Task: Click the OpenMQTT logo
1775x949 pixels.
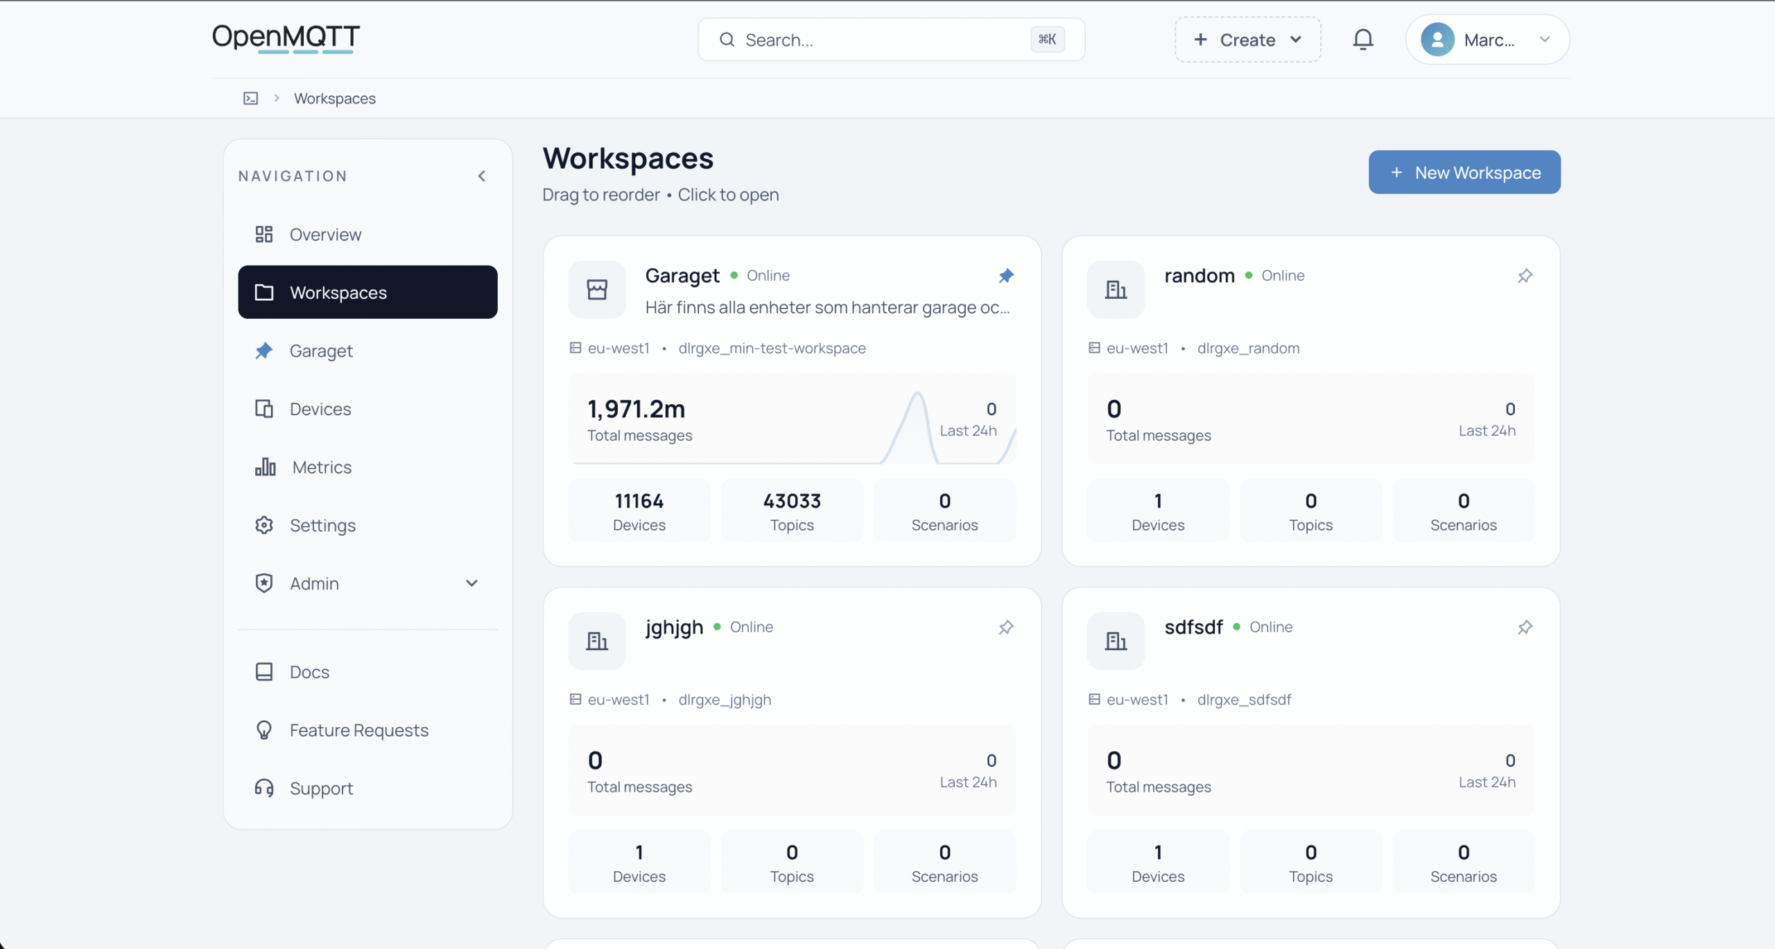Action: coord(286,37)
